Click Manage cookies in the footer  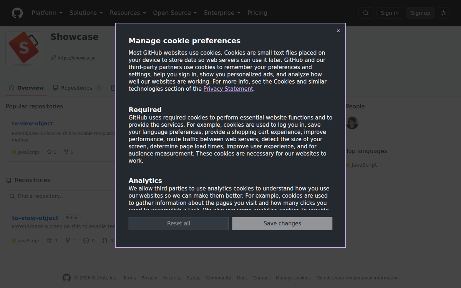pos(293,278)
